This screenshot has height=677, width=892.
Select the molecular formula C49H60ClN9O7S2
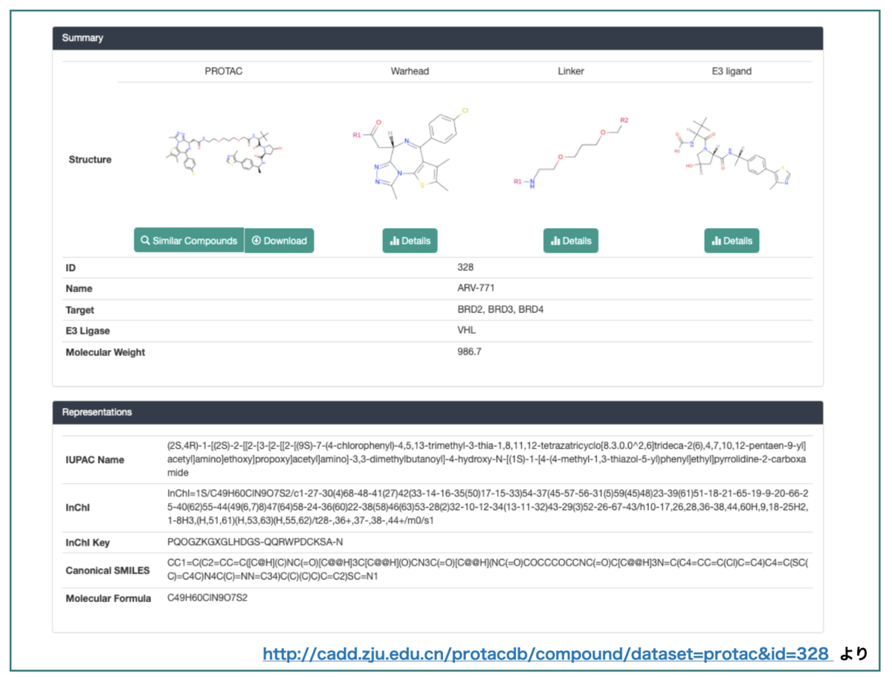207,598
